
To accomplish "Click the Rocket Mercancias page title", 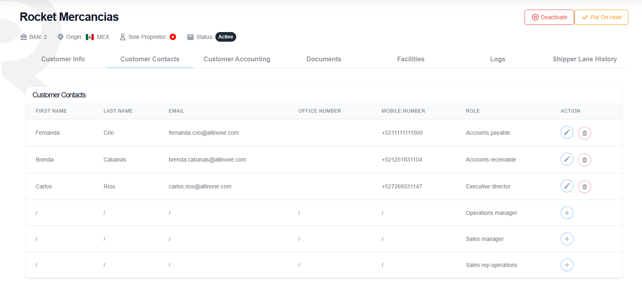I will click(69, 17).
